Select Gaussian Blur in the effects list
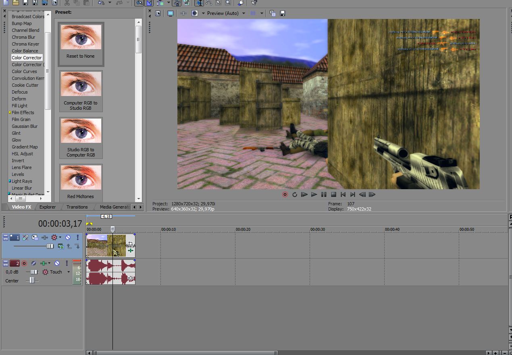The width and height of the screenshot is (512, 355). pos(25,126)
